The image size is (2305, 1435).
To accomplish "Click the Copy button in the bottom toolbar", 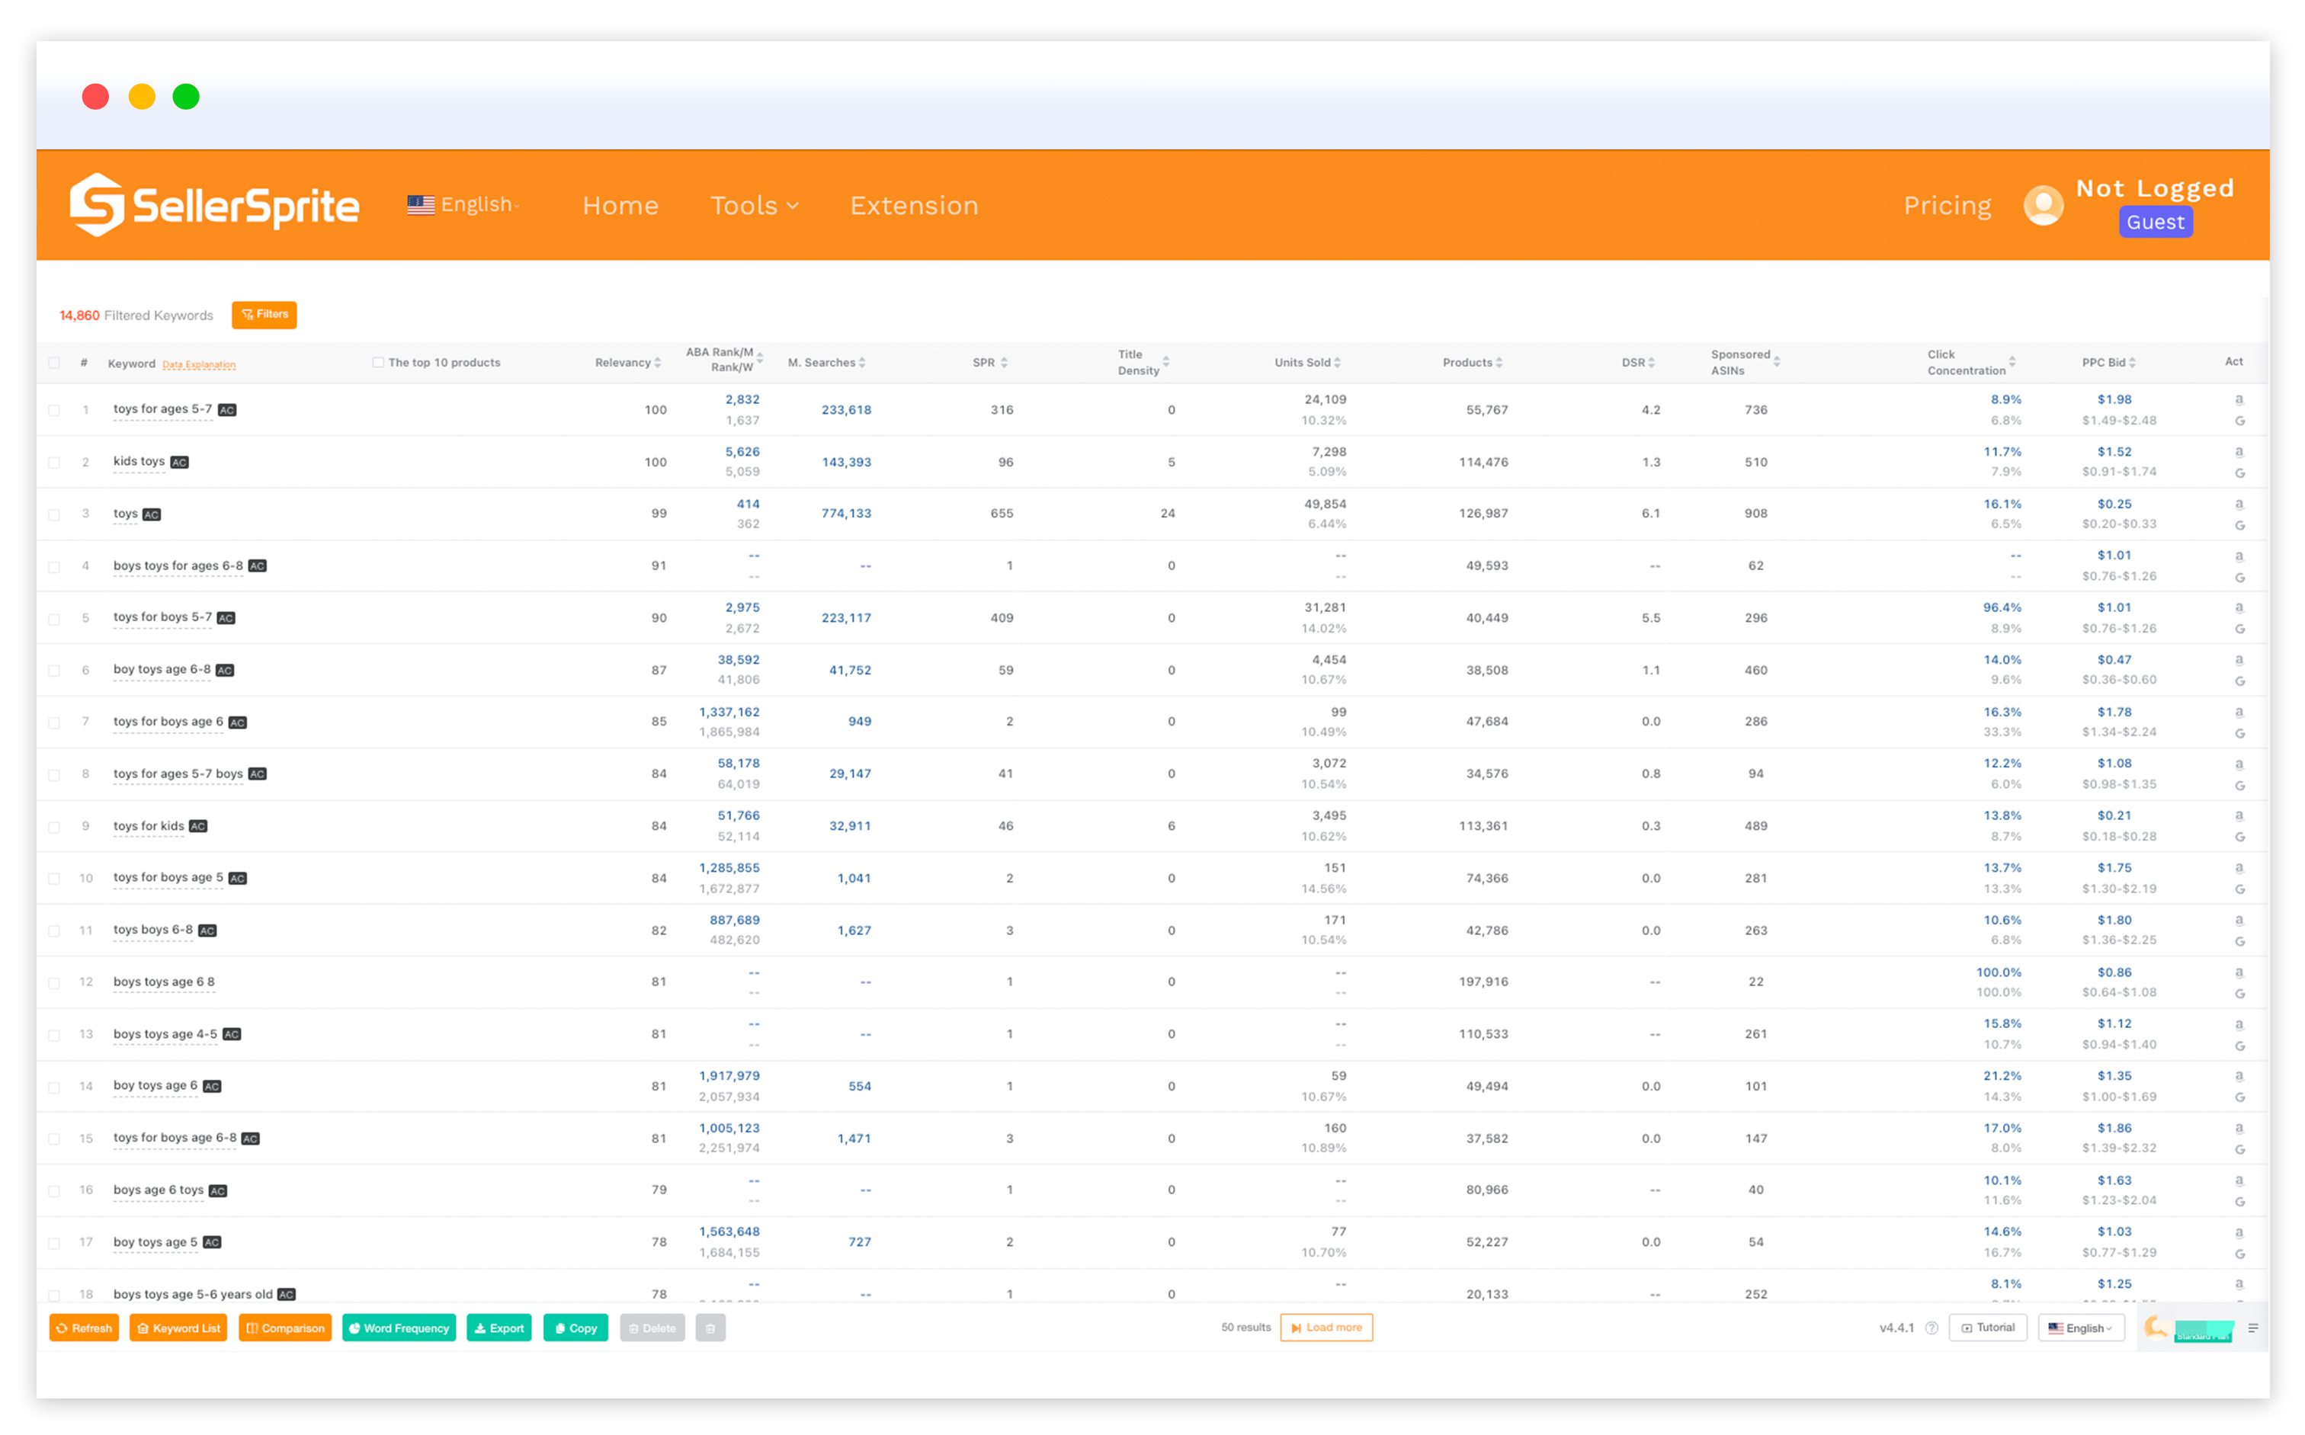I will pyautogui.click(x=575, y=1328).
